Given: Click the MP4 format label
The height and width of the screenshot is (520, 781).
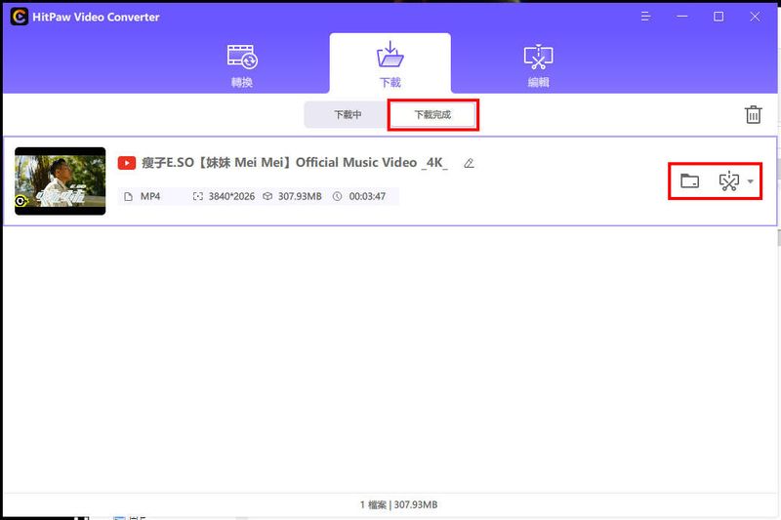Looking at the screenshot, I should 150,196.
